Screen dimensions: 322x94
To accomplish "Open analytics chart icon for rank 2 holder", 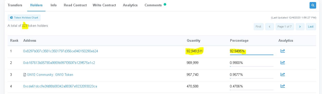I will click(282, 63).
